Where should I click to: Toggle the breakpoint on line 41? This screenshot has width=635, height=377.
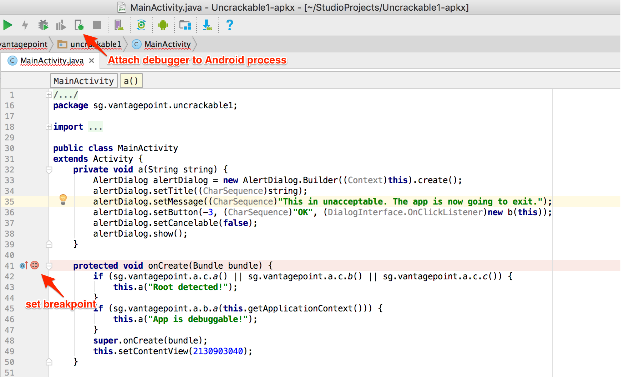point(35,265)
